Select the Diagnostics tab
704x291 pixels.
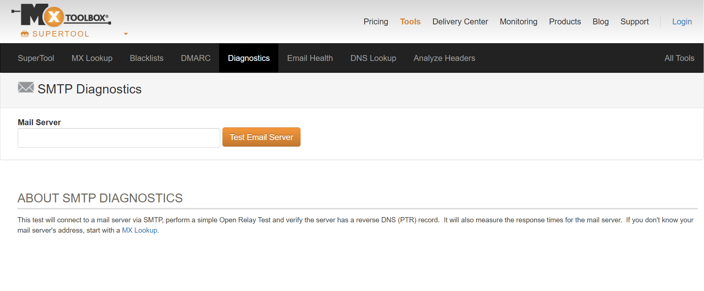pyautogui.click(x=249, y=58)
